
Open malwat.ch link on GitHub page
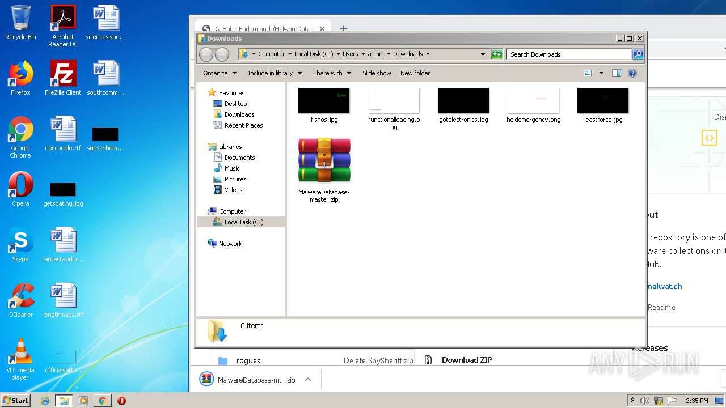[664, 286]
